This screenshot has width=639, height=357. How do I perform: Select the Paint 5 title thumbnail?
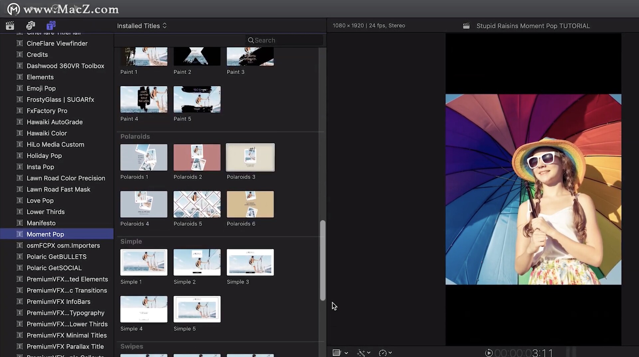[197, 99]
